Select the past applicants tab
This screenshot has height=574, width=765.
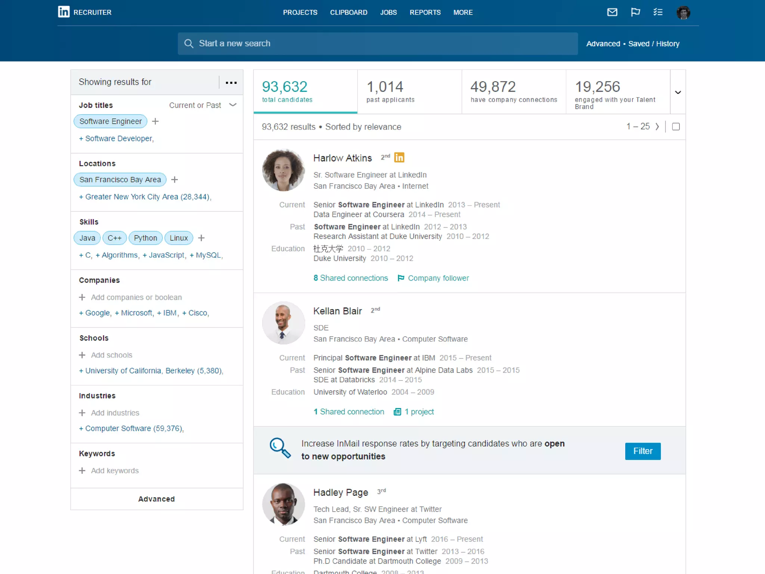point(410,92)
